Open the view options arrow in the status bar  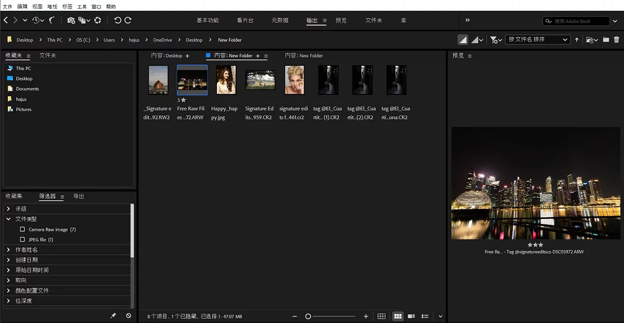pyautogui.click(x=440, y=316)
